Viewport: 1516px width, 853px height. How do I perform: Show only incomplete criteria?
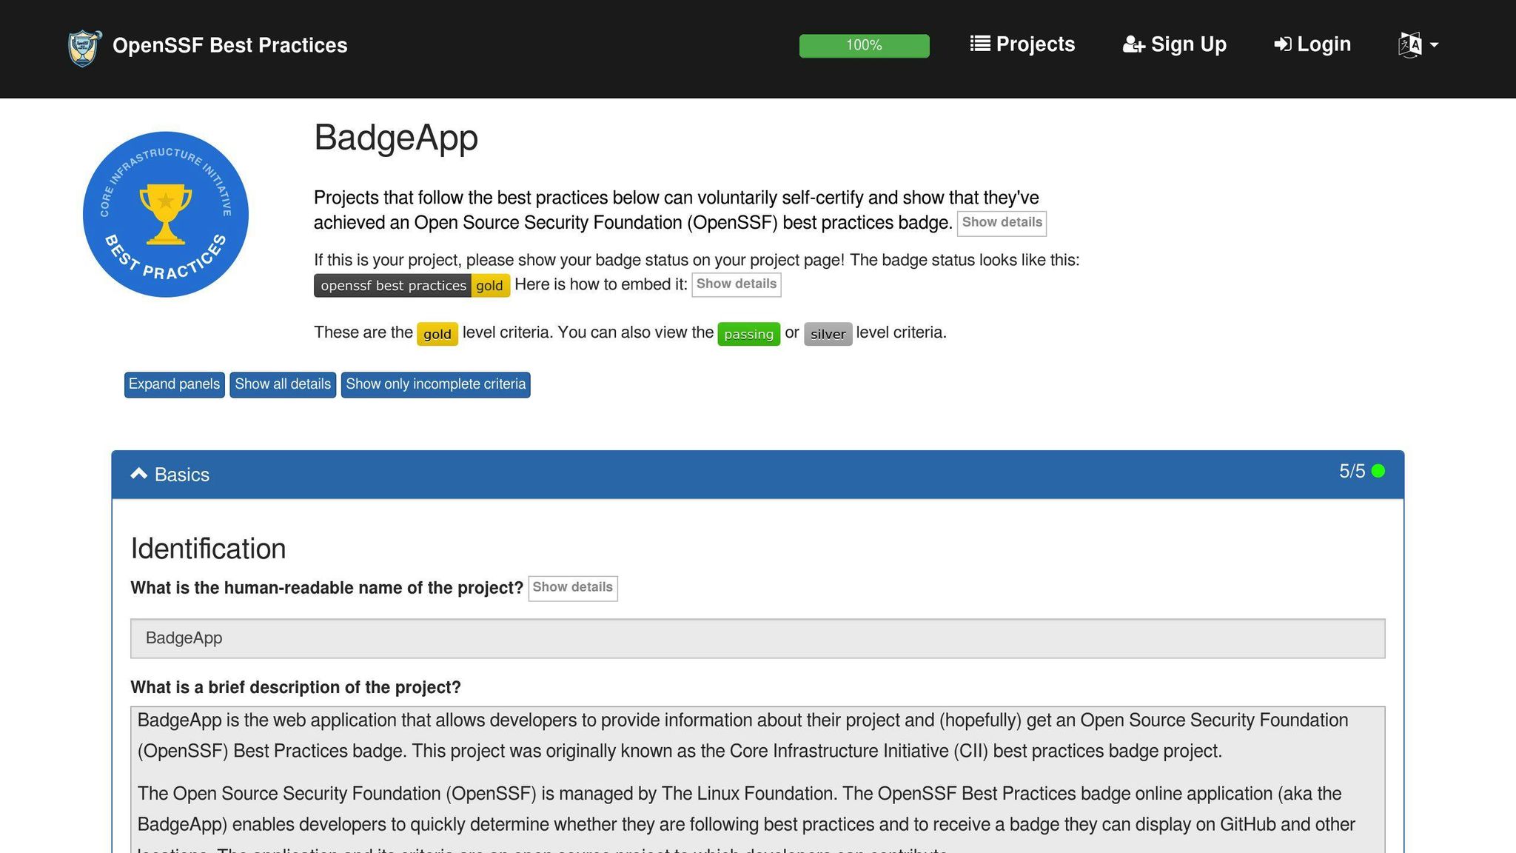pos(435,384)
